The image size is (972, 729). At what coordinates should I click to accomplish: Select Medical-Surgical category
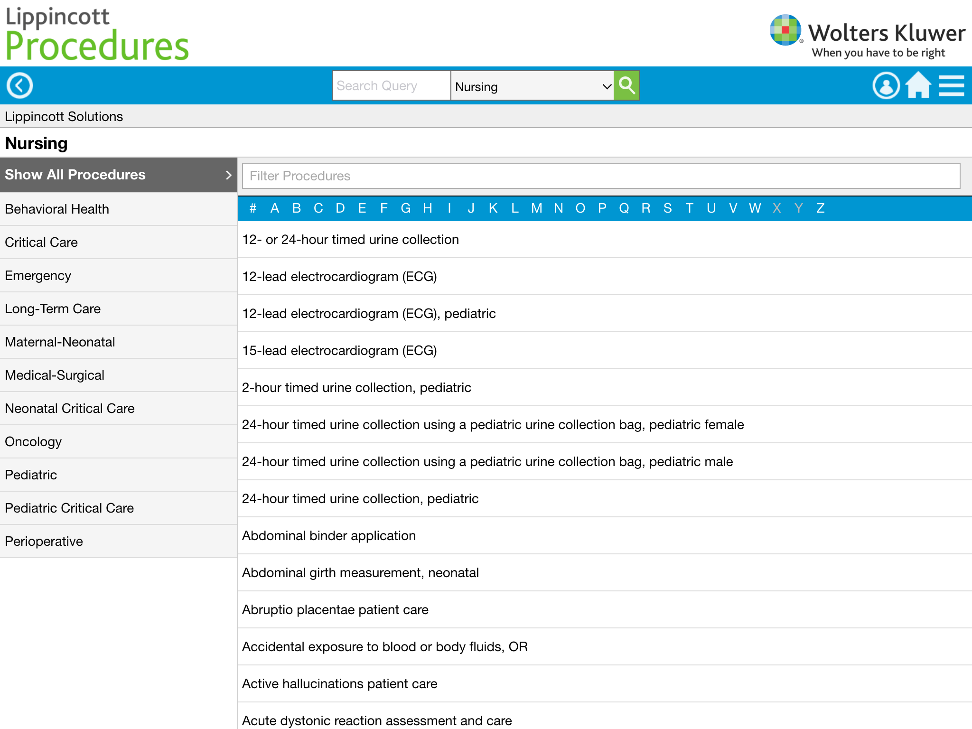tap(119, 375)
